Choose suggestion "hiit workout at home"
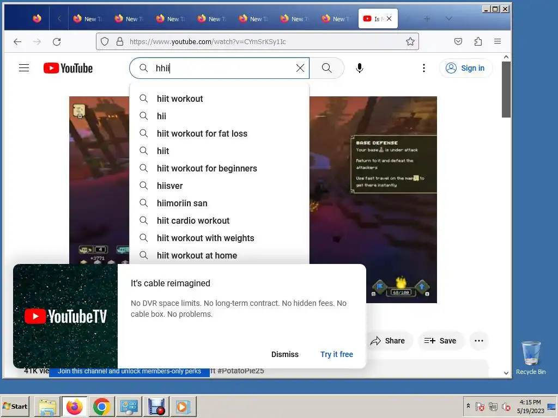The image size is (558, 418). pos(219,255)
